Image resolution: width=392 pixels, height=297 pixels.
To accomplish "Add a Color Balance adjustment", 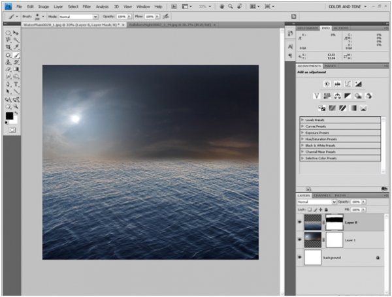I will (x=337, y=96).
